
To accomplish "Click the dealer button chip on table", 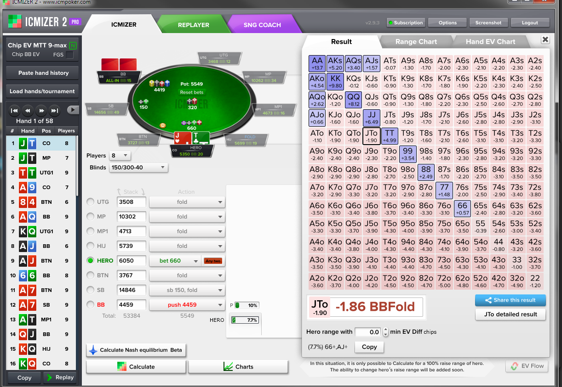I will click(162, 125).
